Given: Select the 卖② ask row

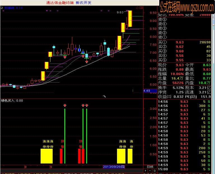Looking at the screenshot, I should 184,33.
